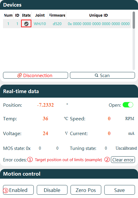The image size is (138, 198).
Task: Click the Joint column header
Action: coord(40,15)
